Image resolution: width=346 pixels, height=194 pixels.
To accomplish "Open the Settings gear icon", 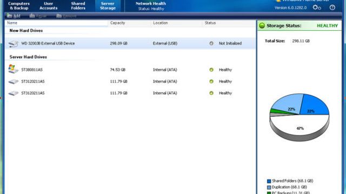I will click(x=317, y=8).
